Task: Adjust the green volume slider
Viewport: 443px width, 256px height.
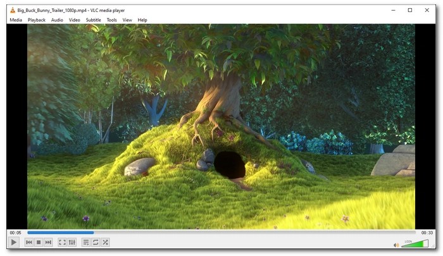Action: tap(415, 243)
